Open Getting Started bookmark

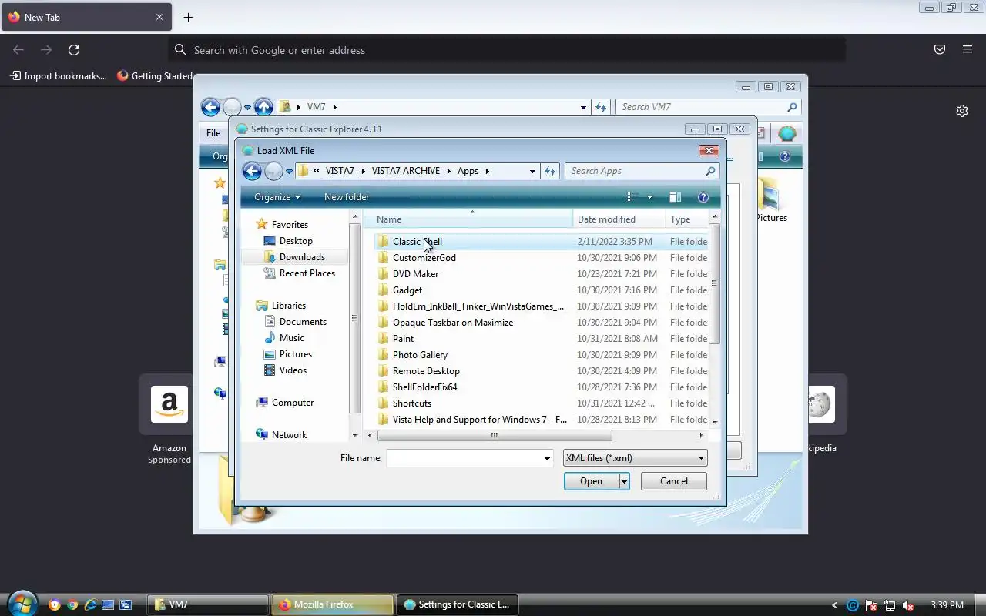tap(155, 75)
